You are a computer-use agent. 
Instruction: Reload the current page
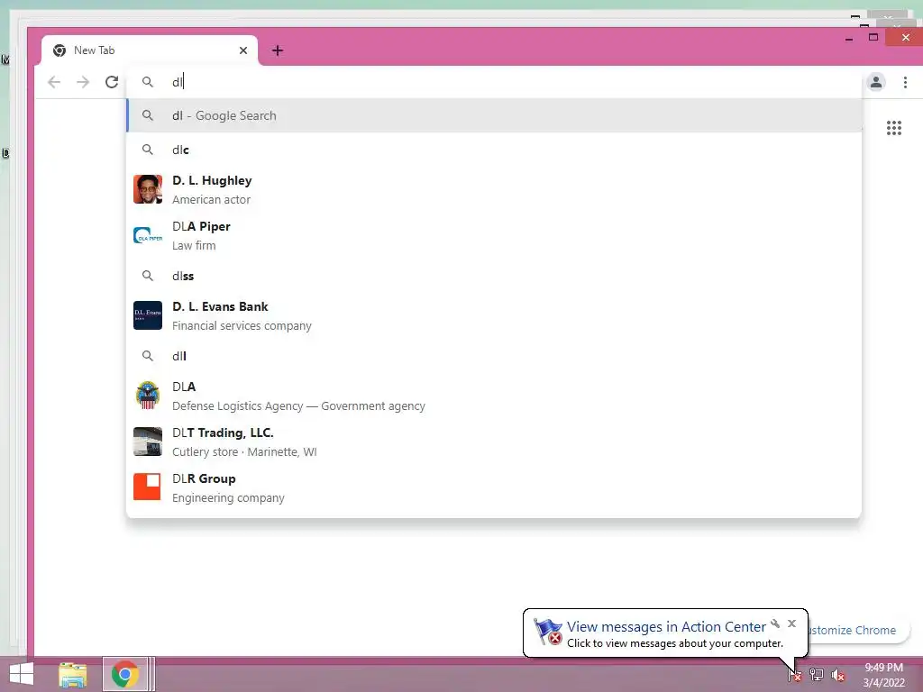point(112,82)
